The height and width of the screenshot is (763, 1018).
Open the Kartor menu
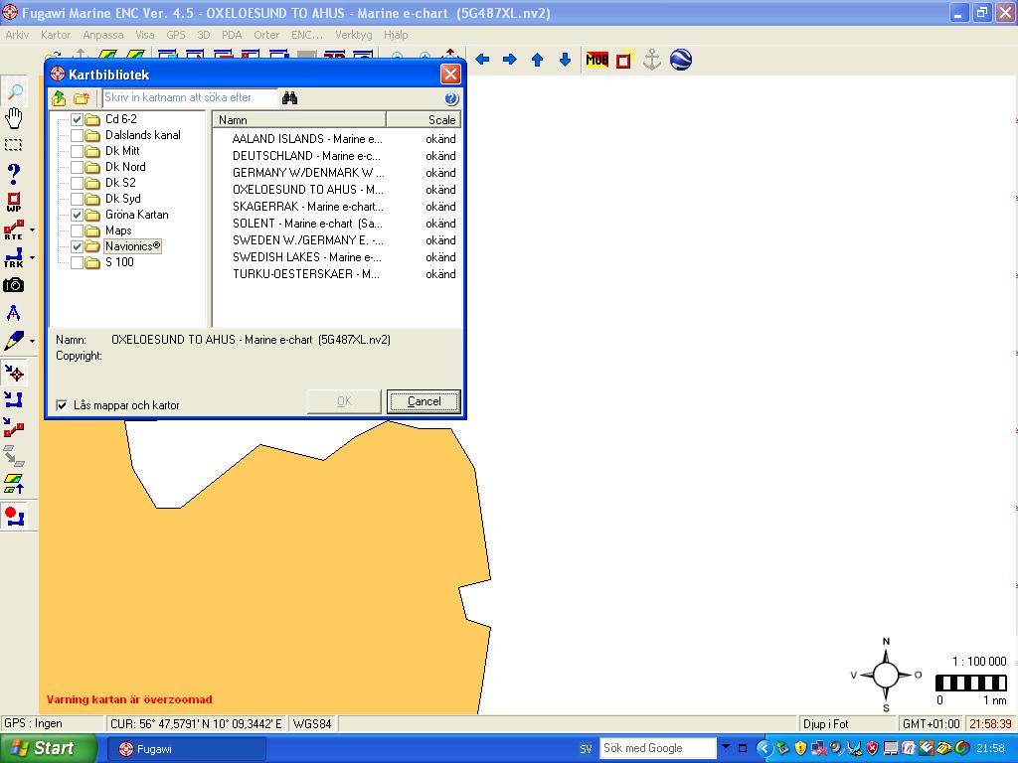click(56, 35)
